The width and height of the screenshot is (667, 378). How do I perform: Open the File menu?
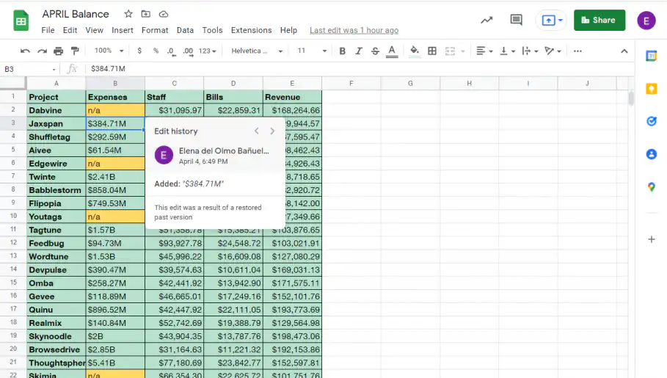click(x=48, y=30)
